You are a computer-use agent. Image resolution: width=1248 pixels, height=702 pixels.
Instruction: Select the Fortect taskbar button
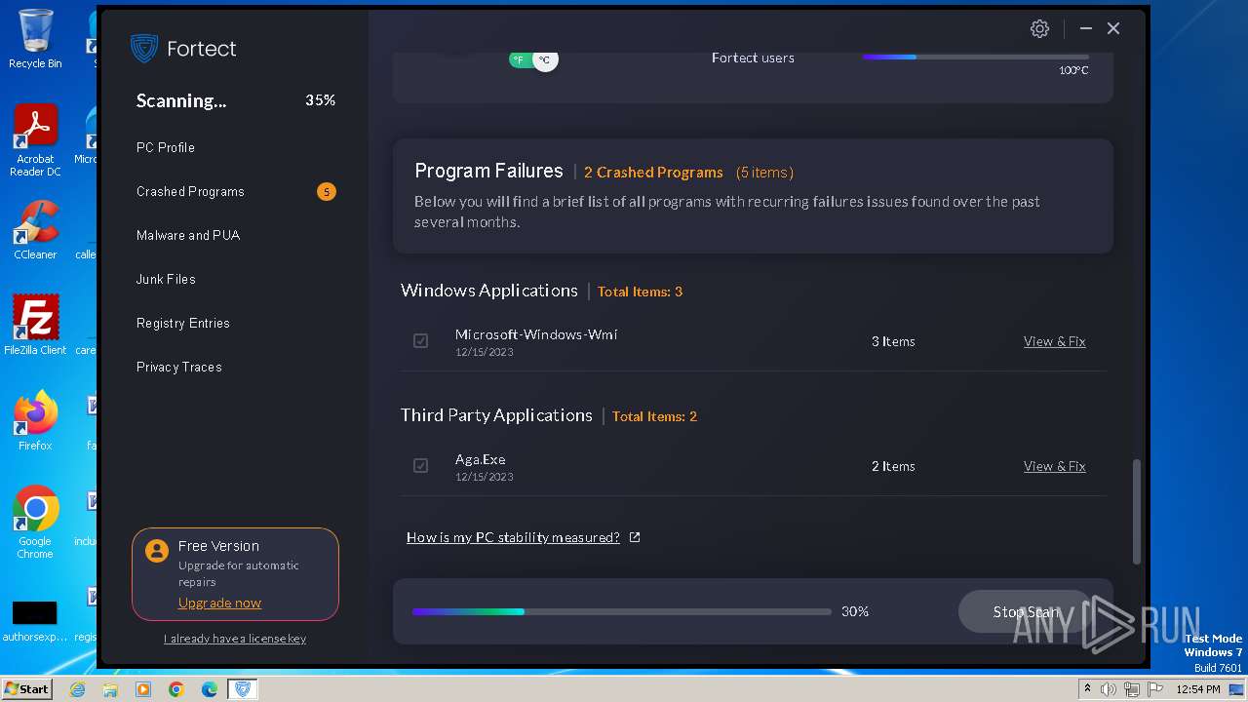point(243,689)
